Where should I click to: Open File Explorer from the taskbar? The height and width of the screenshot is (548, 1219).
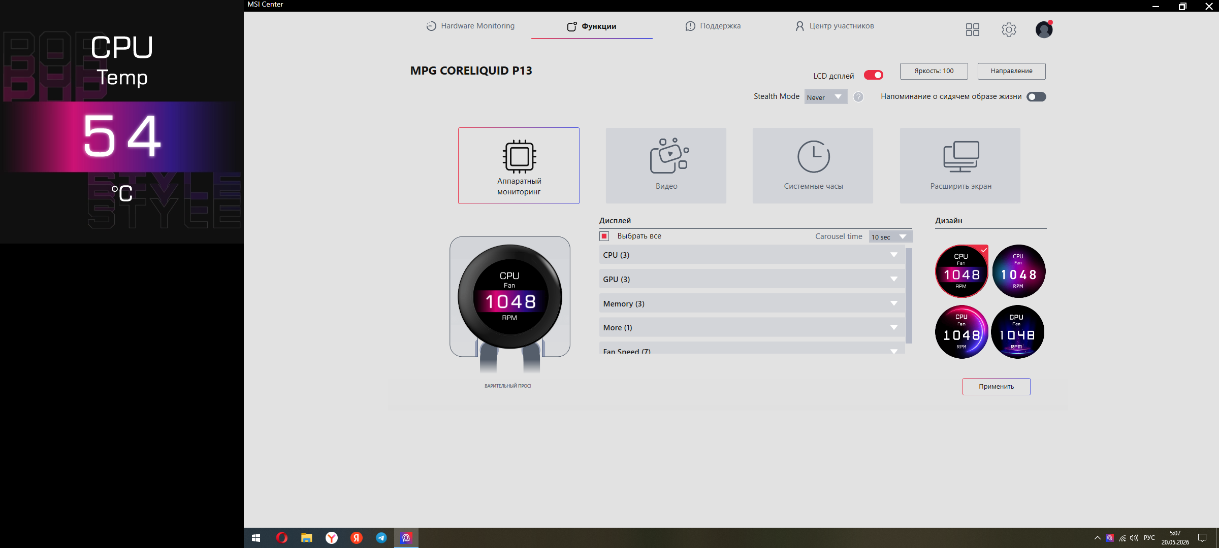click(306, 538)
